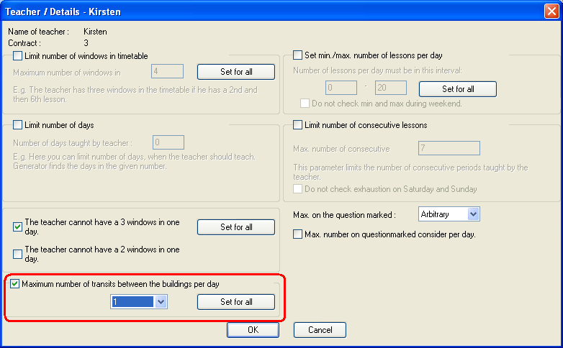Confirm the dialog with OK
The image size is (563, 348).
pos(253,330)
